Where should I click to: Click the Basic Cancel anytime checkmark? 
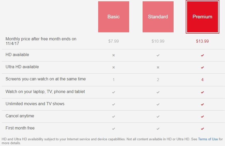114,117
